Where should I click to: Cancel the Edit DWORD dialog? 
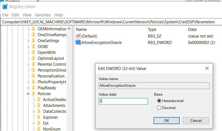[x=196, y=121]
